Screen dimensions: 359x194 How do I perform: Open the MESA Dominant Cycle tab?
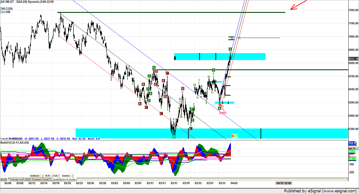click(38, 179)
